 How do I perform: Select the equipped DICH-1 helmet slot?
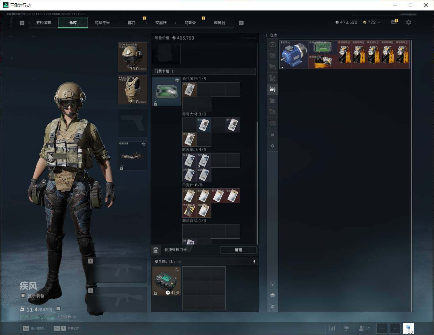click(133, 57)
